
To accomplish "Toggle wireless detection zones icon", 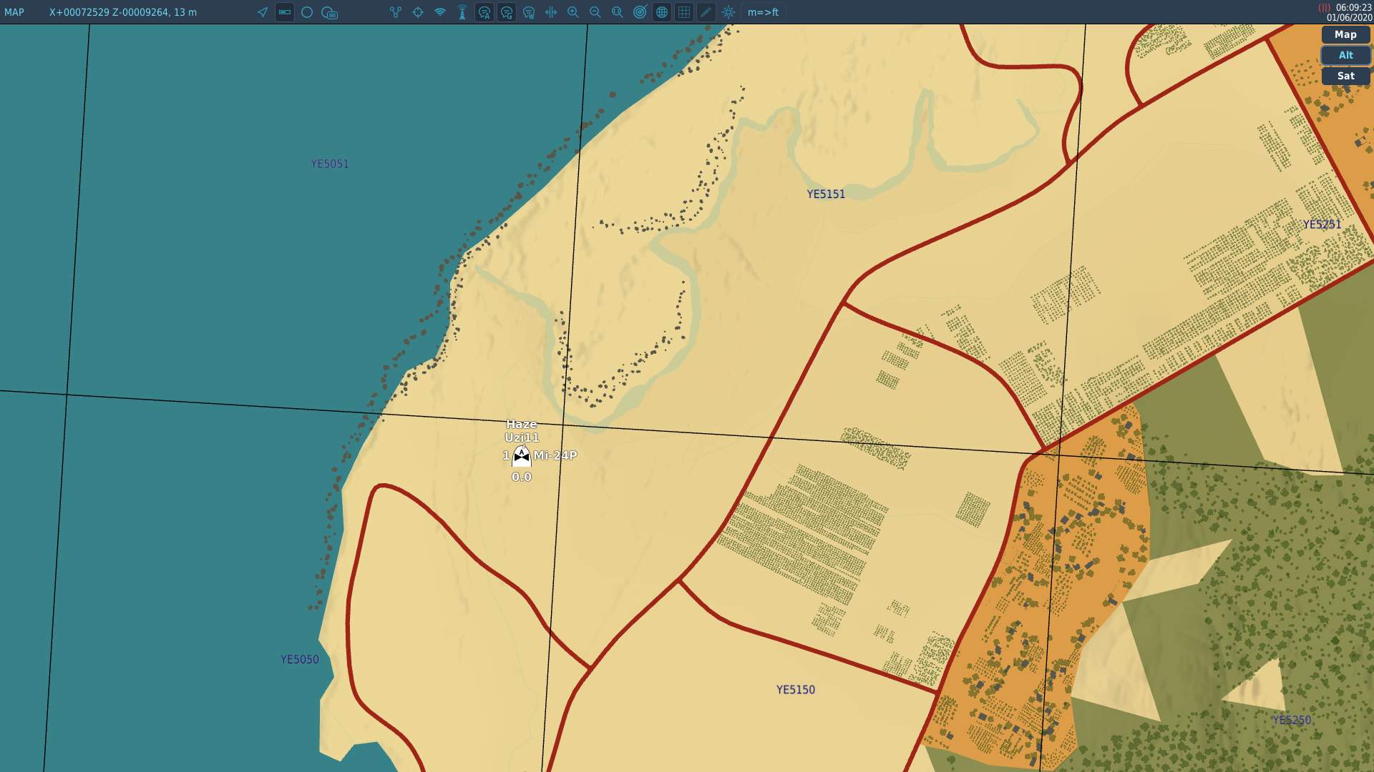I will click(440, 12).
